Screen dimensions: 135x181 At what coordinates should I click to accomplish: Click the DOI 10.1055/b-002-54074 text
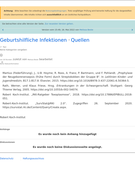tap(54, 89)
